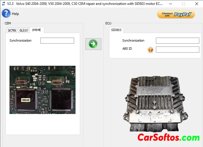Select the SID803 ECU tab
The width and height of the screenshot is (203, 147).
pos(116,30)
